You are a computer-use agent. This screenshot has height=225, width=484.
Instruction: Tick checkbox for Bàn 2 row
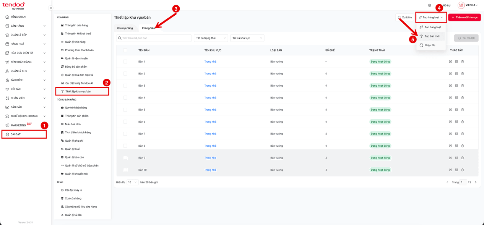click(x=125, y=74)
